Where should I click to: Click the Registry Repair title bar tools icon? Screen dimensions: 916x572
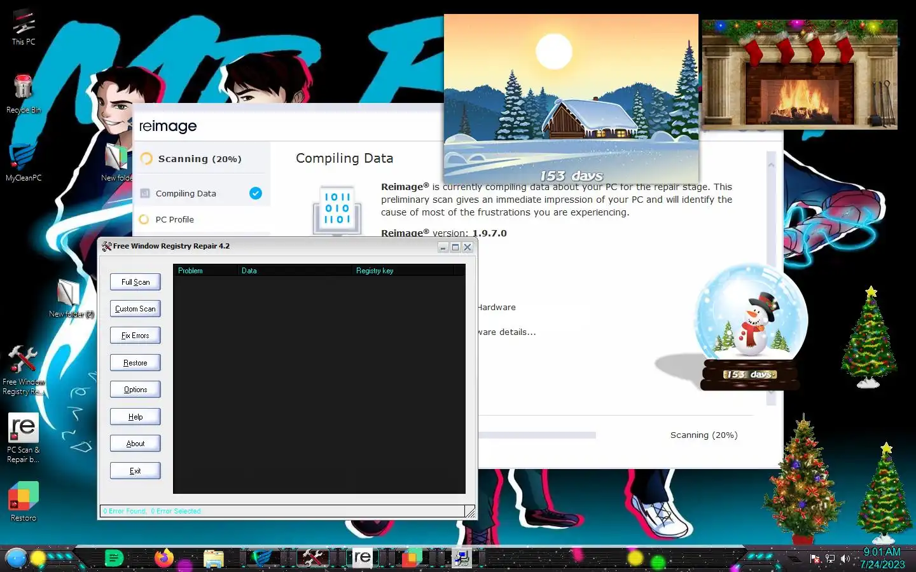point(106,247)
